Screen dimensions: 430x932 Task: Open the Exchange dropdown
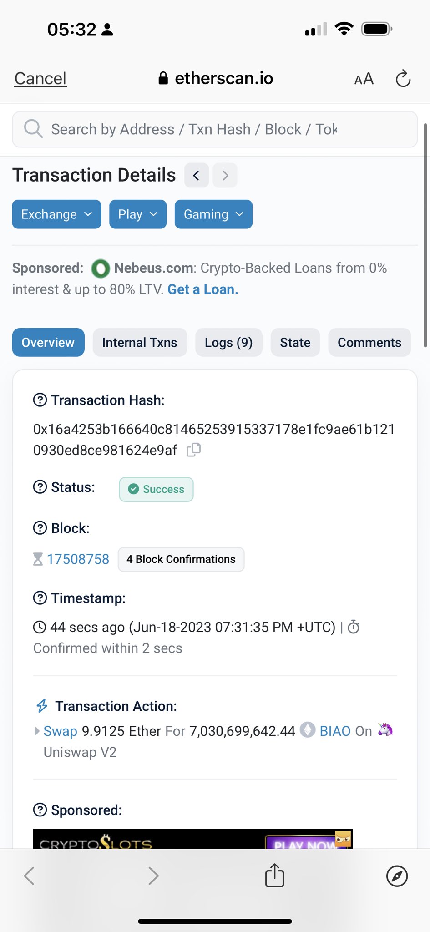coord(56,214)
